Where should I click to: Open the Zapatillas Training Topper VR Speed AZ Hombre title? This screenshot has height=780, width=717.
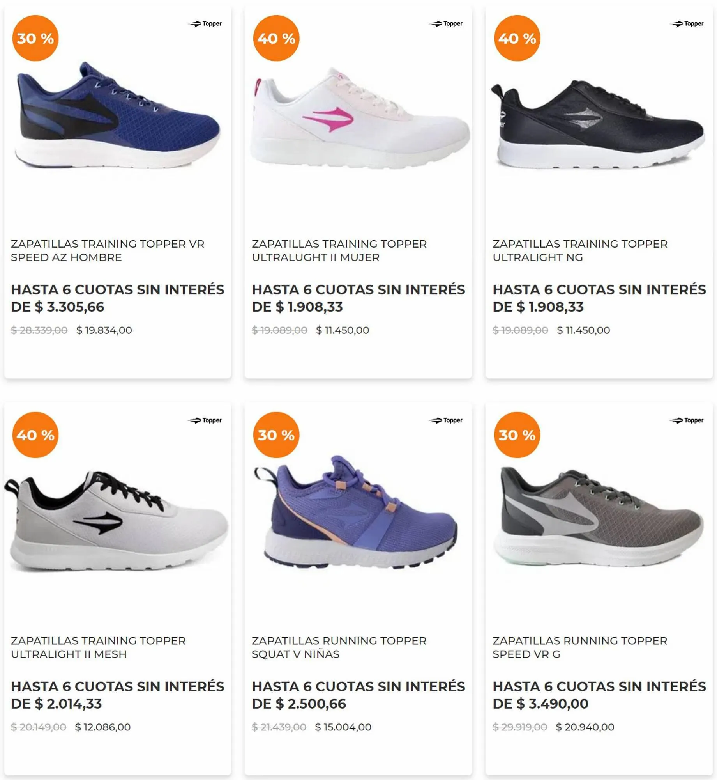tap(108, 250)
